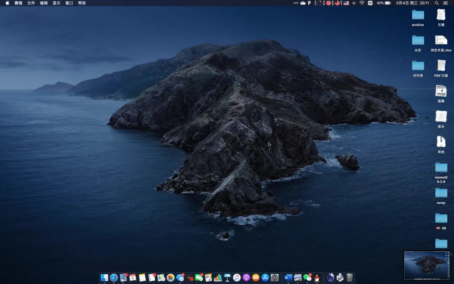This screenshot has width=454, height=284.
Task: Open Finder from the Dock
Action: pyautogui.click(x=104, y=277)
